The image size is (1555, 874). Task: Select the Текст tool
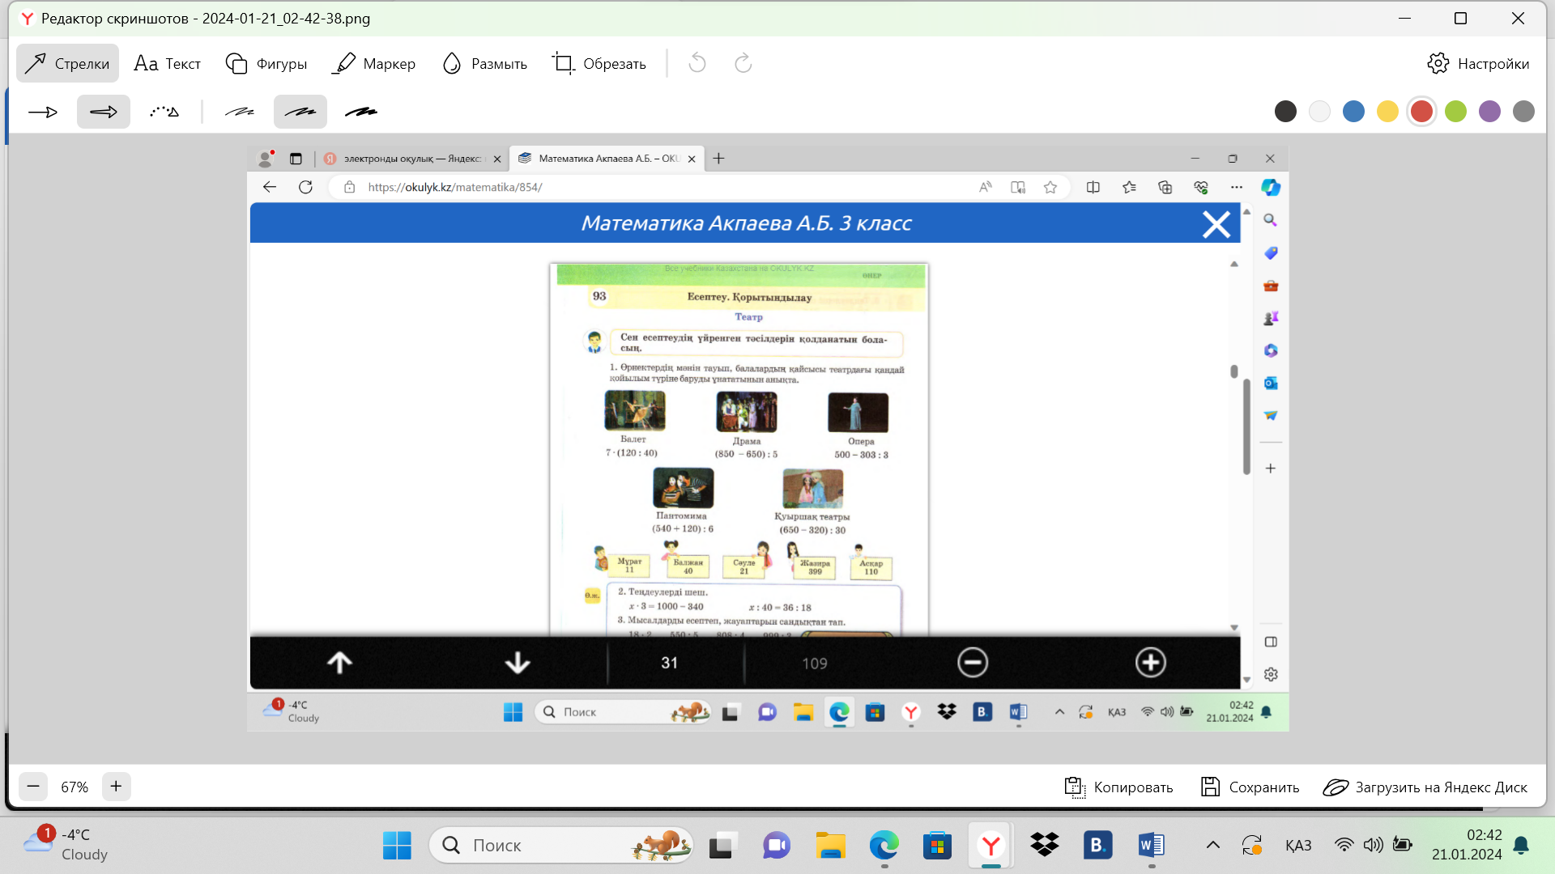pyautogui.click(x=167, y=63)
